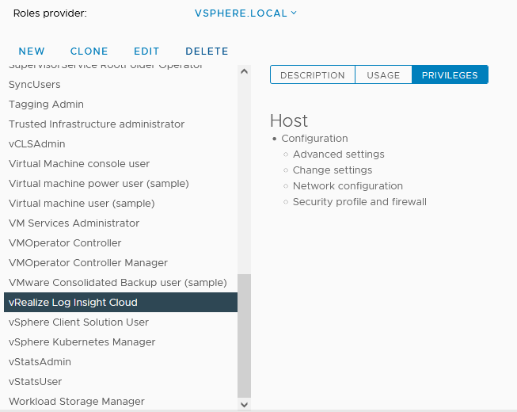Click the NEW role button

click(32, 51)
